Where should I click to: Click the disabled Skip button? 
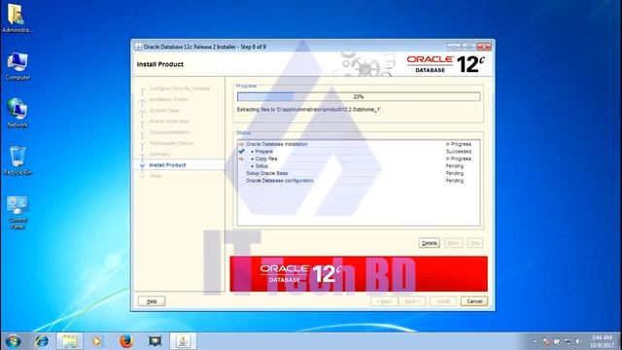pos(475,243)
